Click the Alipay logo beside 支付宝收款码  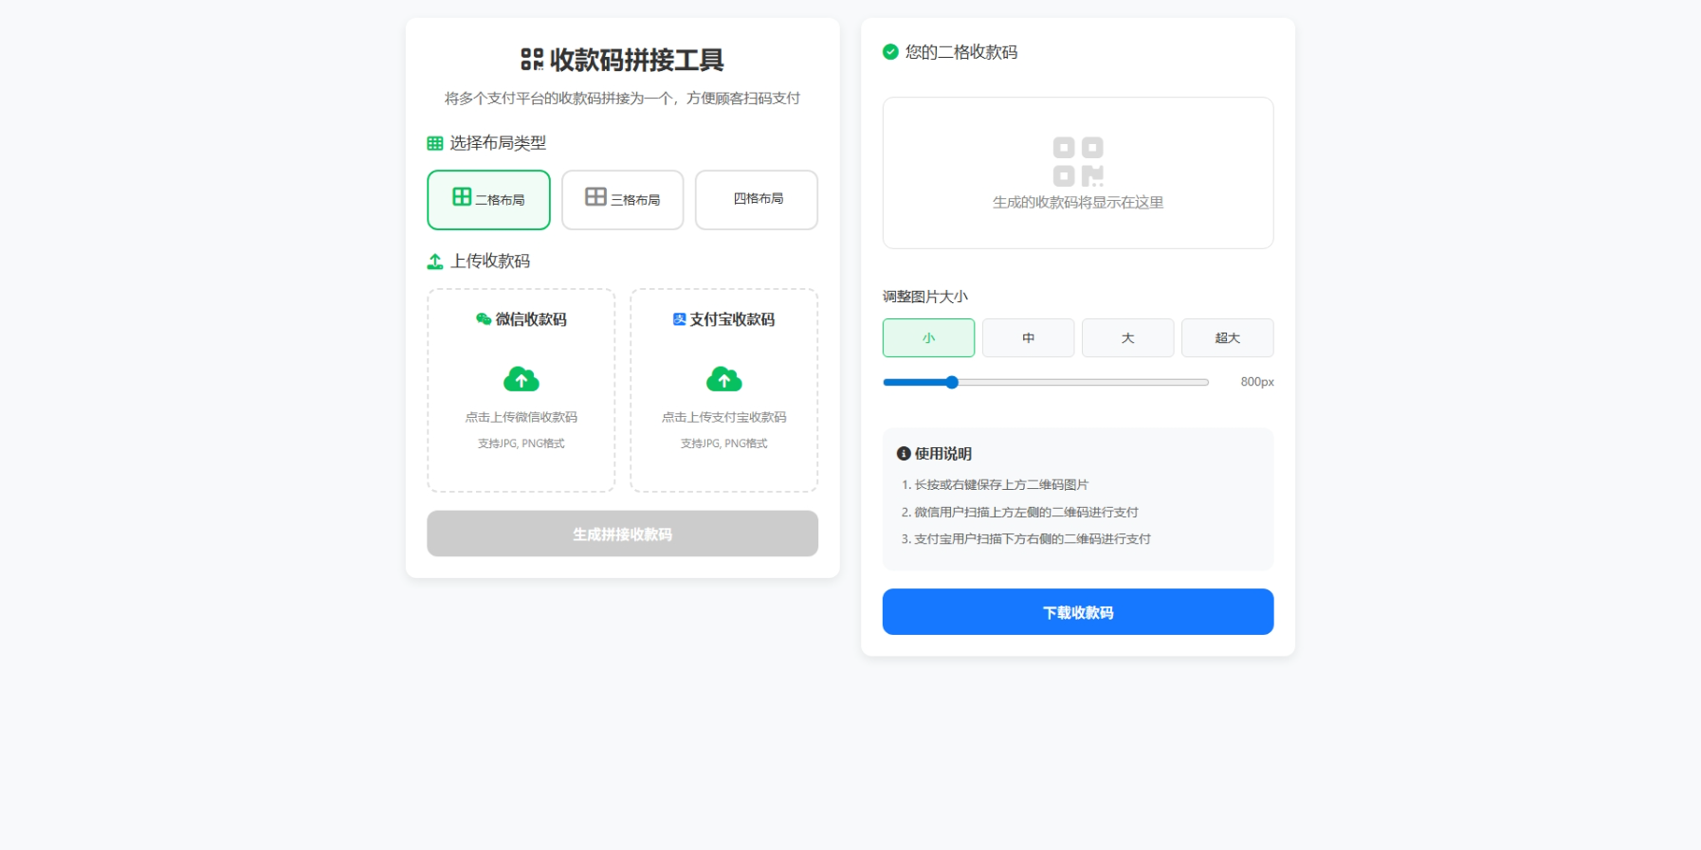[680, 319]
